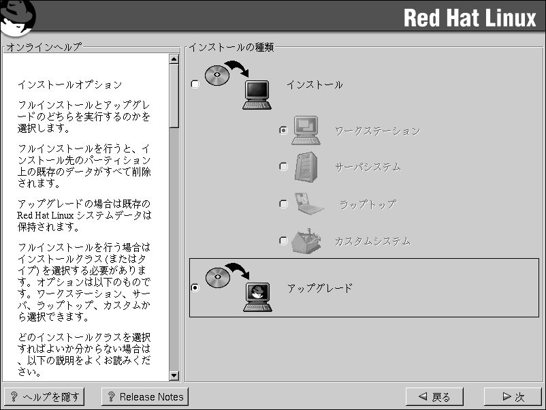Viewport: 546px width, 410px height.
Task: Click the upgrade CD-to-computer icon
Action: tap(238, 287)
